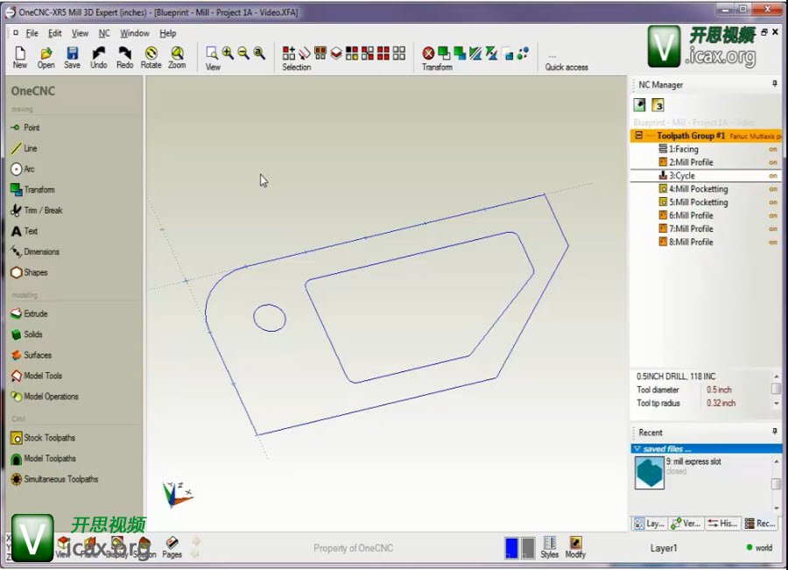Image resolution: width=788 pixels, height=570 pixels.
Task: Click the zoom window View icon
Action: coord(212,53)
